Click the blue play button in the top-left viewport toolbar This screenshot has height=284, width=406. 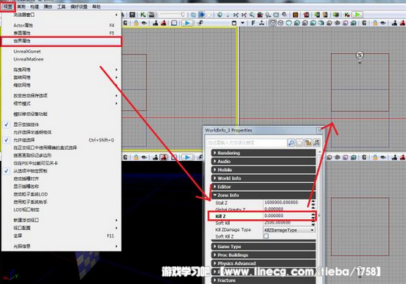tap(186, 23)
